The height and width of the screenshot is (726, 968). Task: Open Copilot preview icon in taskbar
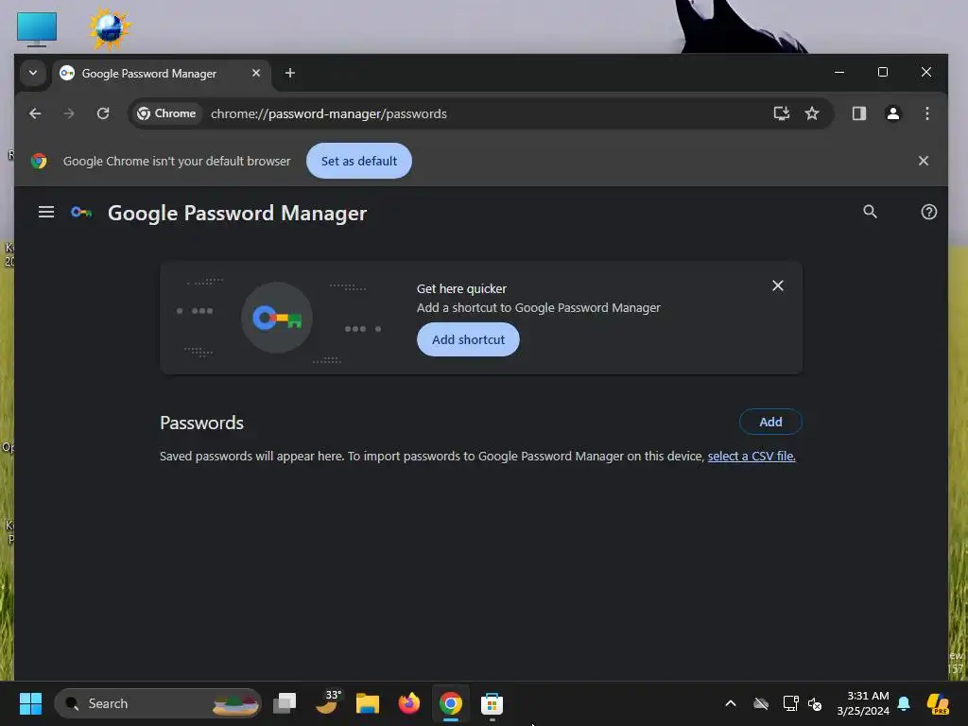[x=938, y=703]
